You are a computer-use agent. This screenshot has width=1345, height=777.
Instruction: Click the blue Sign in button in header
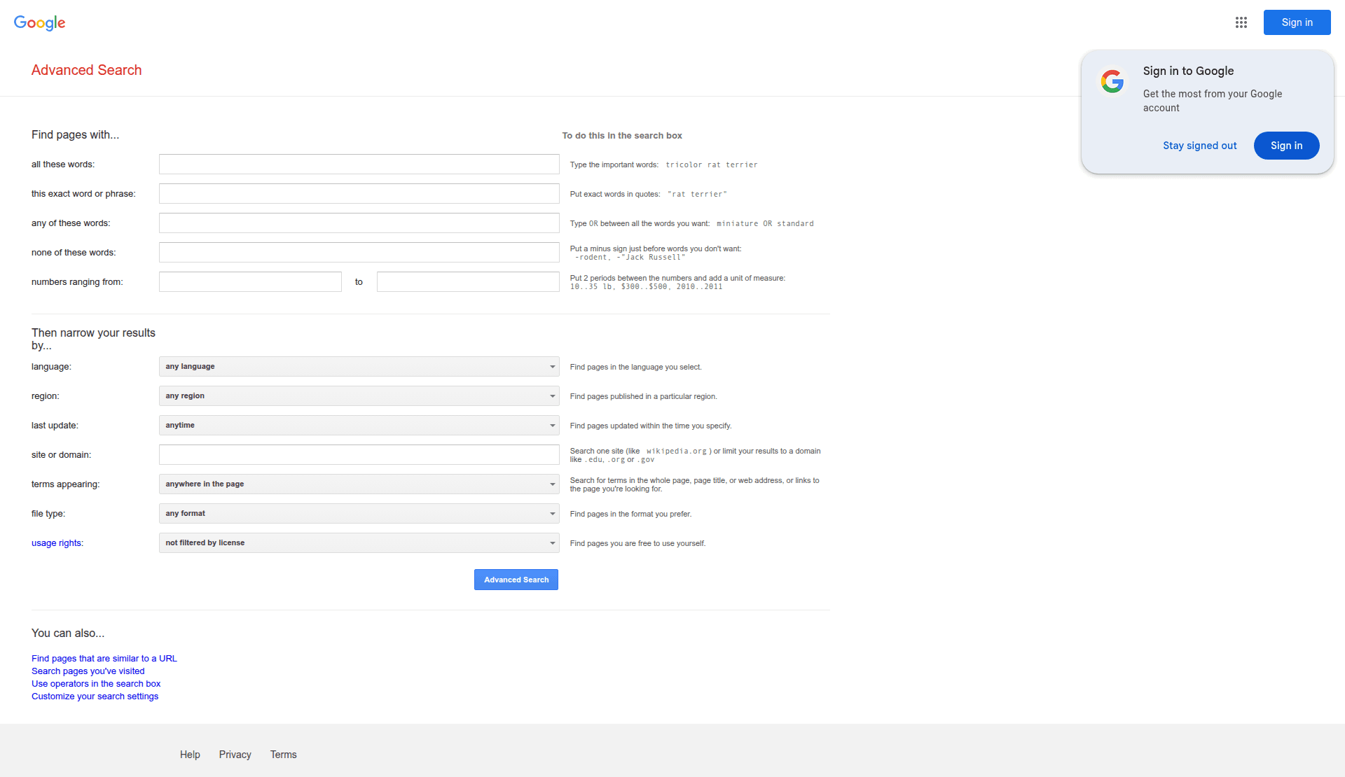1297,22
